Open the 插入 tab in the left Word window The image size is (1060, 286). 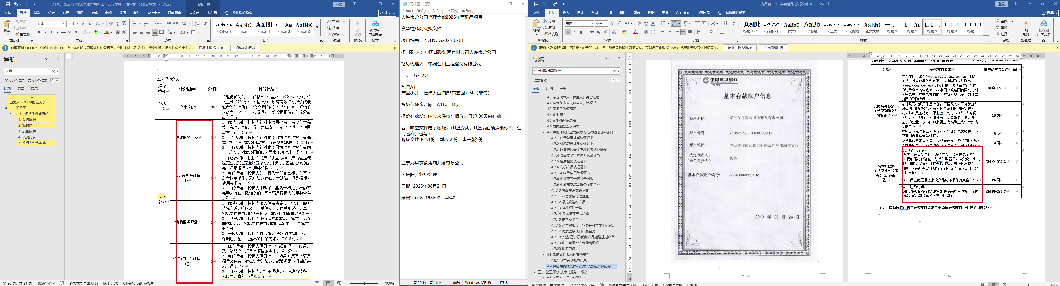coord(38,13)
